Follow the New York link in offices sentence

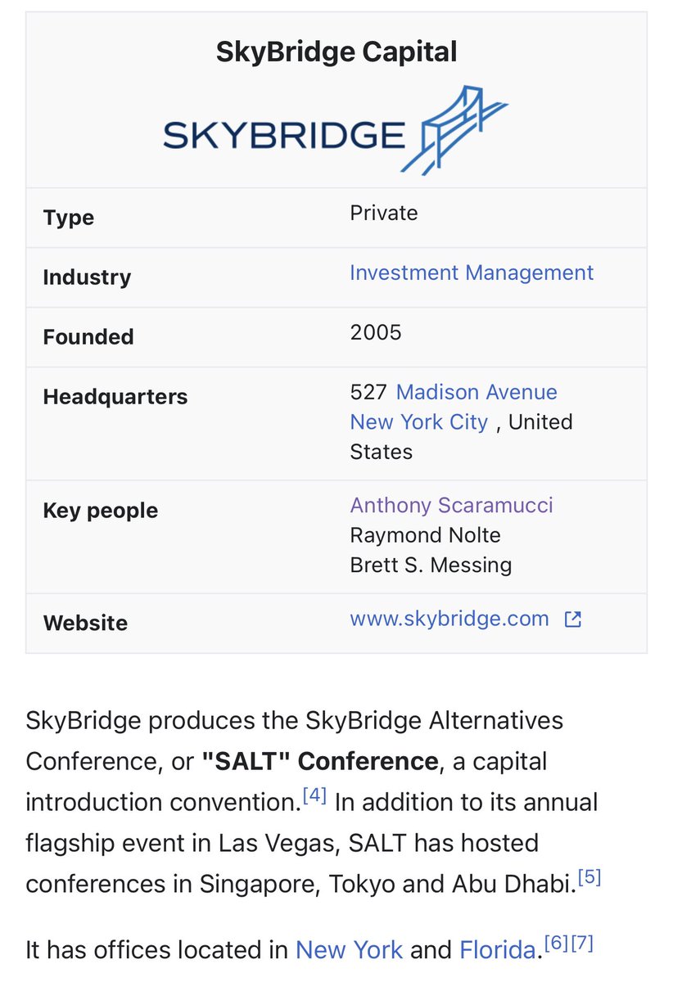[349, 950]
